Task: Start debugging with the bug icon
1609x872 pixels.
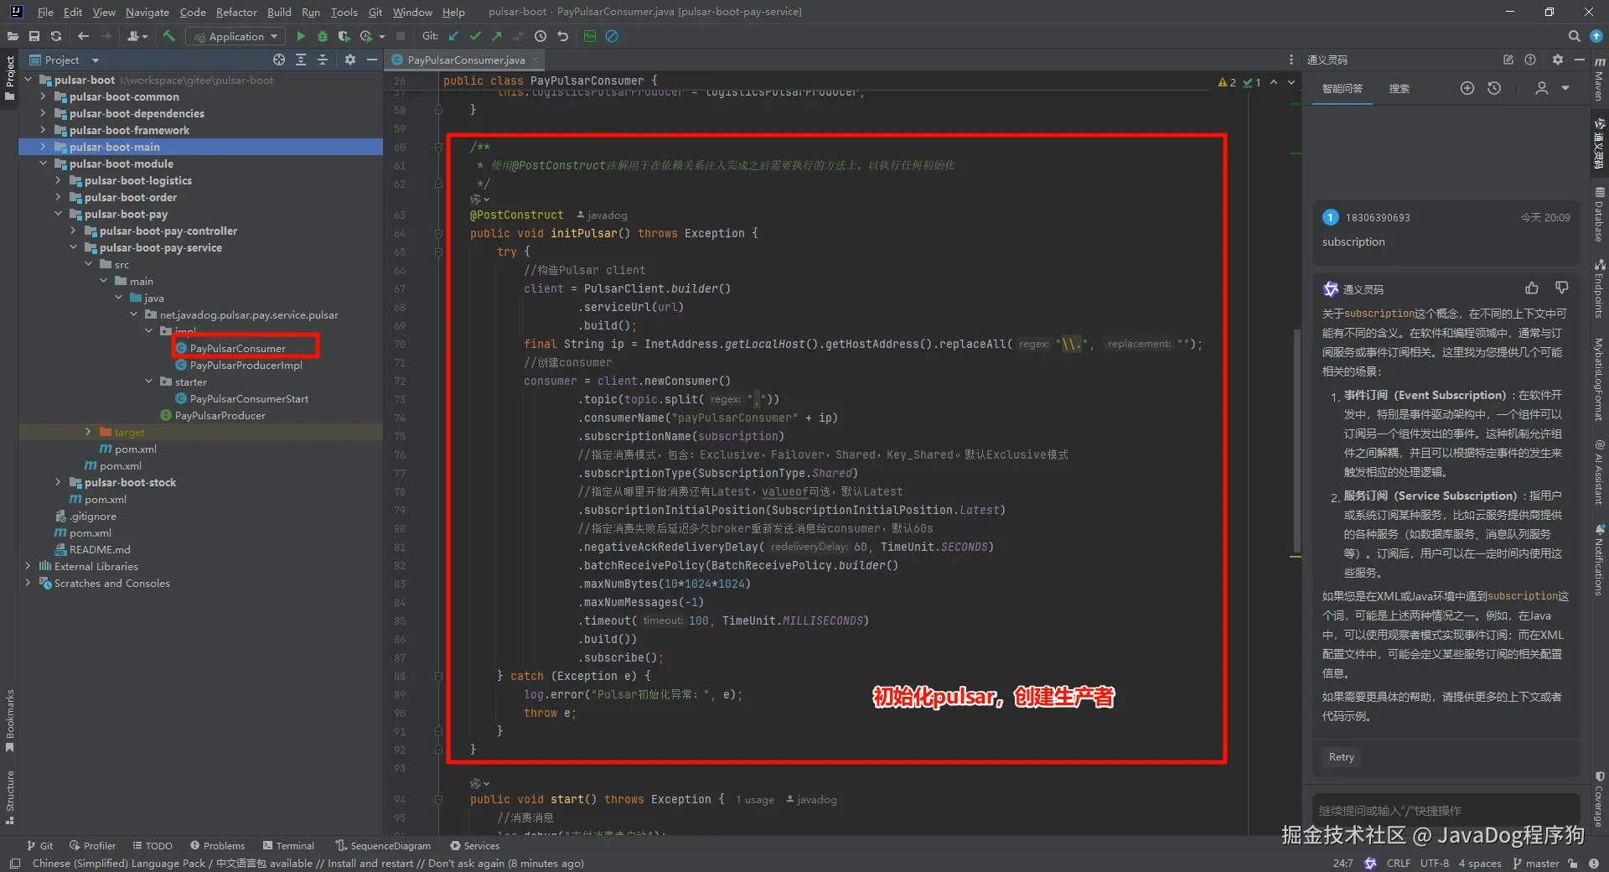Action: coord(323,36)
